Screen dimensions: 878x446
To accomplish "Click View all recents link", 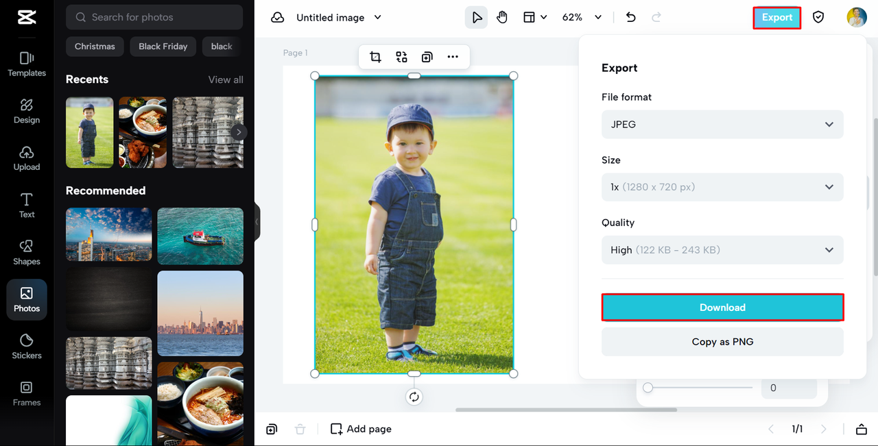I will pos(226,79).
